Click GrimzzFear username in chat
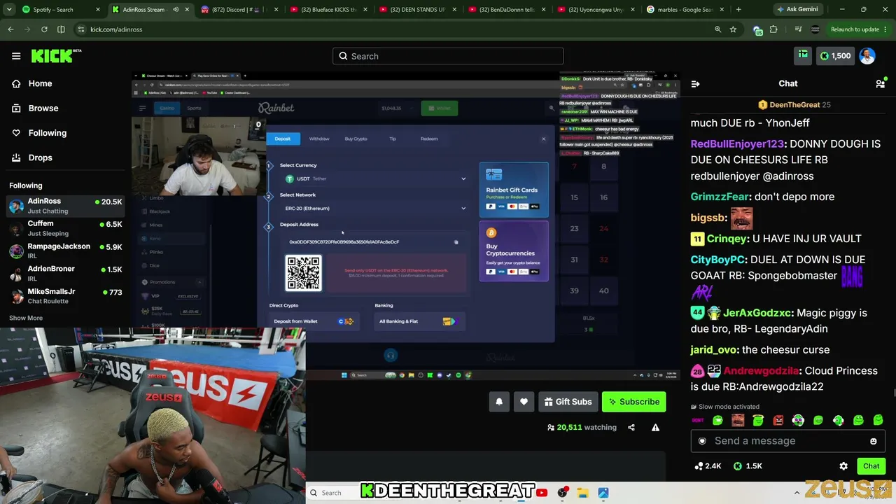Screen dimensions: 896x504 [x=720, y=197]
